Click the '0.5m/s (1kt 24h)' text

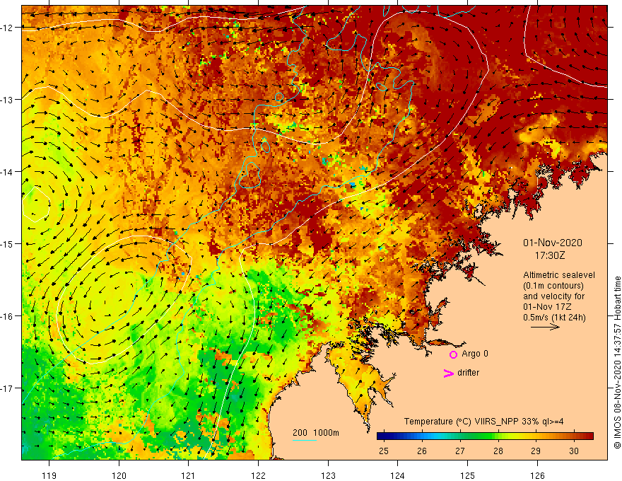click(554, 318)
